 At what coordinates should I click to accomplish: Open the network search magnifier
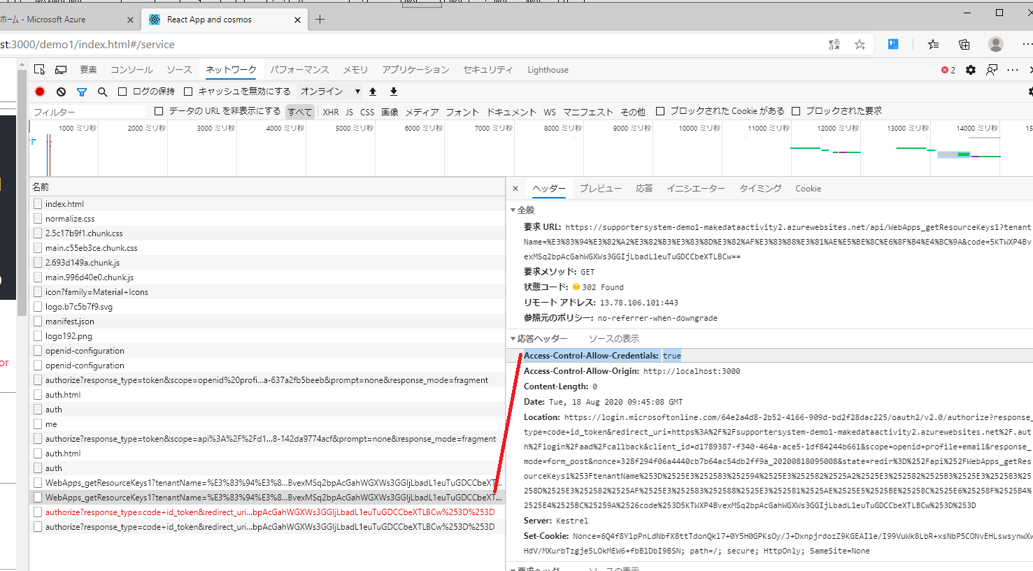(x=102, y=91)
